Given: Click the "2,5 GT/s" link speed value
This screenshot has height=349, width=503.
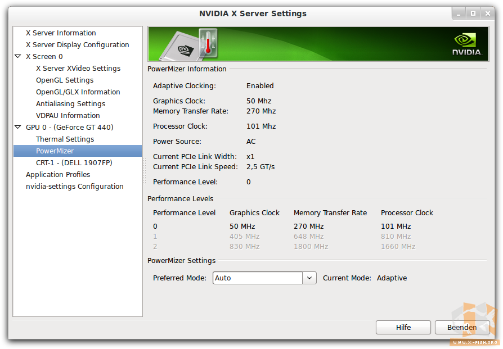Looking at the screenshot, I should pyautogui.click(x=261, y=167).
